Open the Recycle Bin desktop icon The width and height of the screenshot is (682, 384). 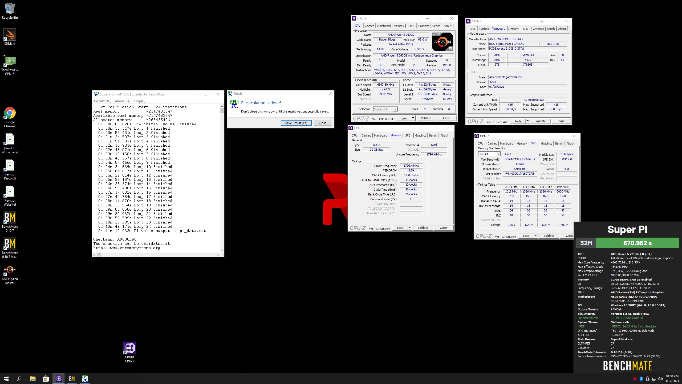[x=10, y=11]
